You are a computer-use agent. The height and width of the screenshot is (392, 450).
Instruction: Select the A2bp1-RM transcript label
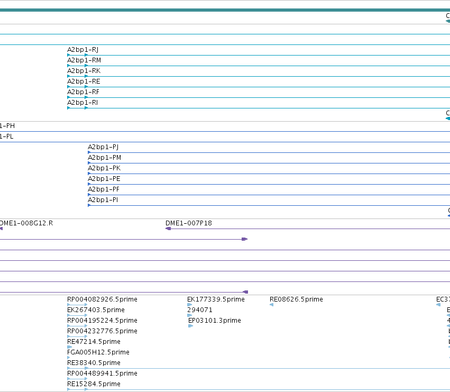coord(84,60)
